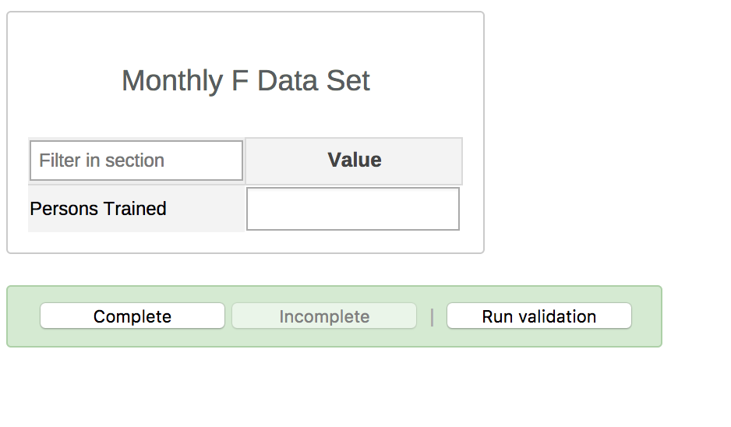
Task: Click the Persons Trained row label
Action: coord(98,209)
